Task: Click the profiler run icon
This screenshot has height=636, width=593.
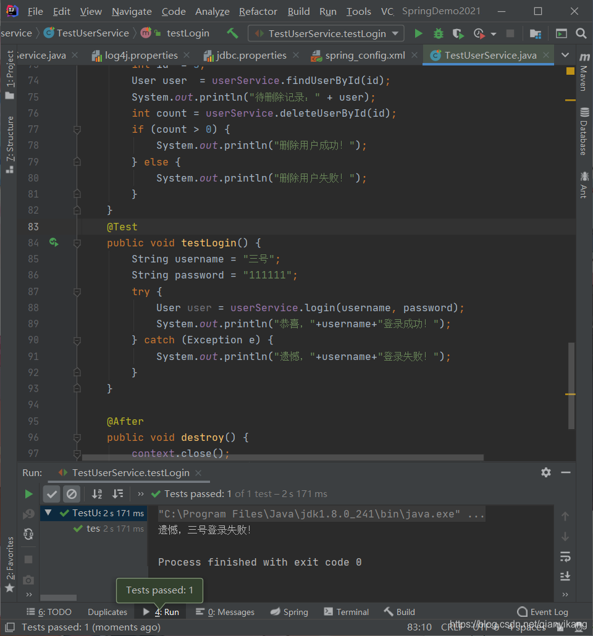Action: (479, 33)
